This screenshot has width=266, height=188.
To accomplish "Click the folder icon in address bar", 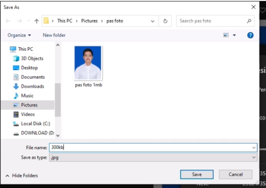I will [x=46, y=21].
